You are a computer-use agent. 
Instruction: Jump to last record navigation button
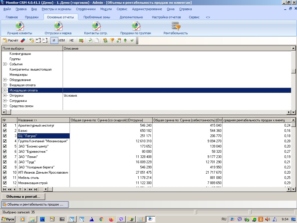pyautogui.click(x=36, y=189)
